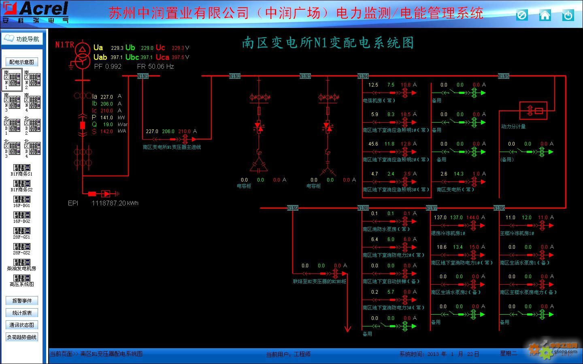Click the 南区变电所N1变压器主进线 breaker symbol
The width and height of the screenshot is (583, 364).
pyautogui.click(x=173, y=139)
